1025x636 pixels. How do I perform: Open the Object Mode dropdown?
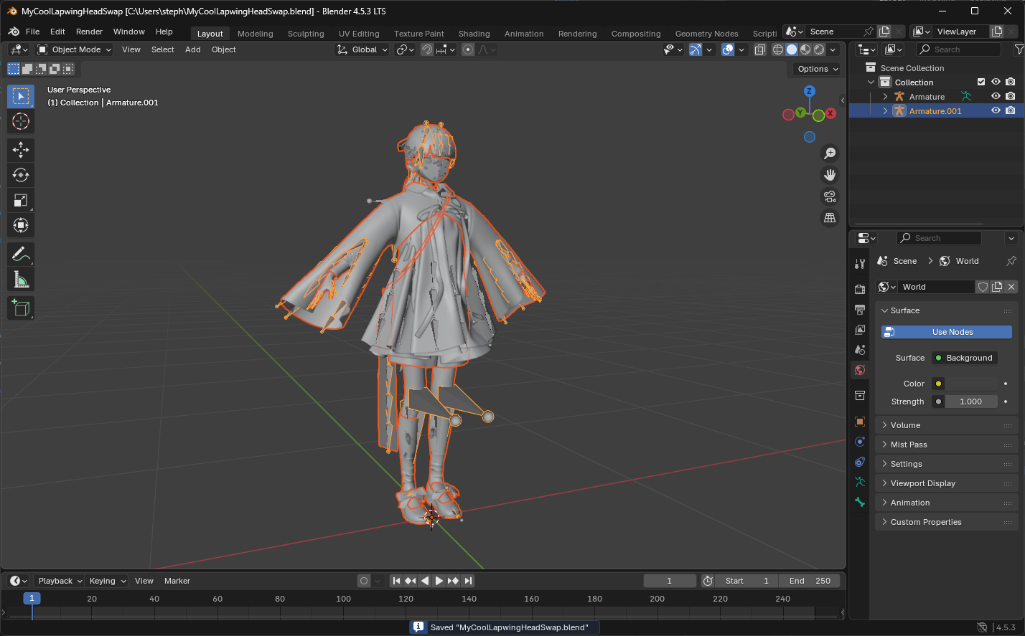coord(74,49)
